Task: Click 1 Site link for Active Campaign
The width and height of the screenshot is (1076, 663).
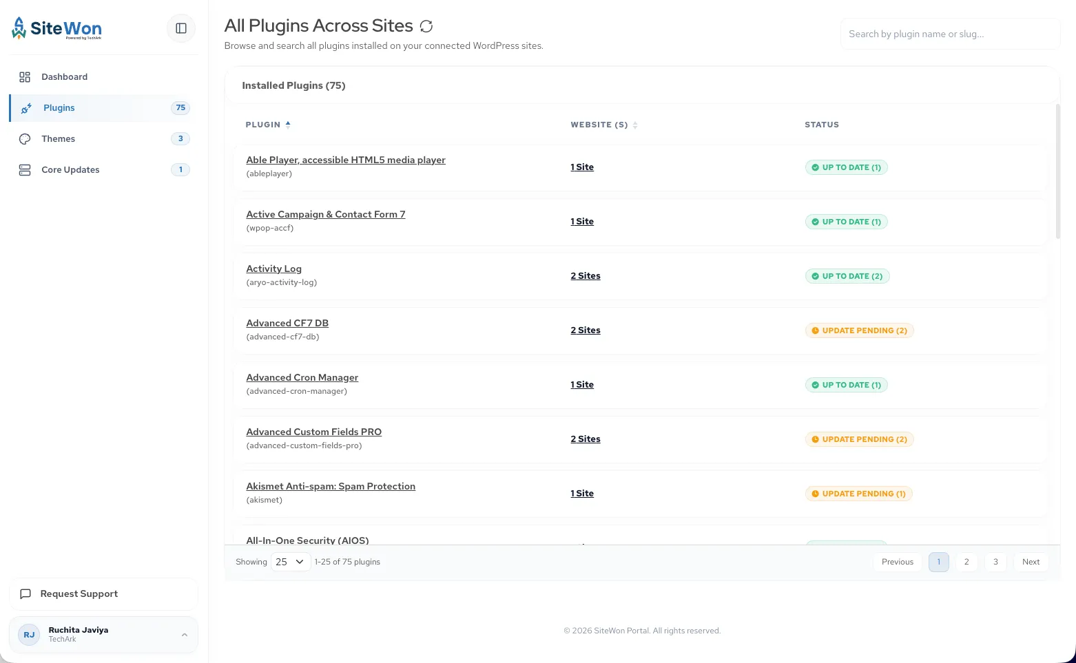Action: click(582, 222)
